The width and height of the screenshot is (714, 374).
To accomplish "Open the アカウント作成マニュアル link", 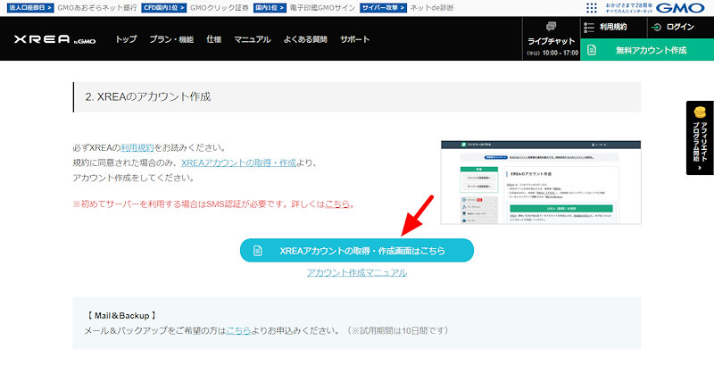I will pyautogui.click(x=356, y=272).
